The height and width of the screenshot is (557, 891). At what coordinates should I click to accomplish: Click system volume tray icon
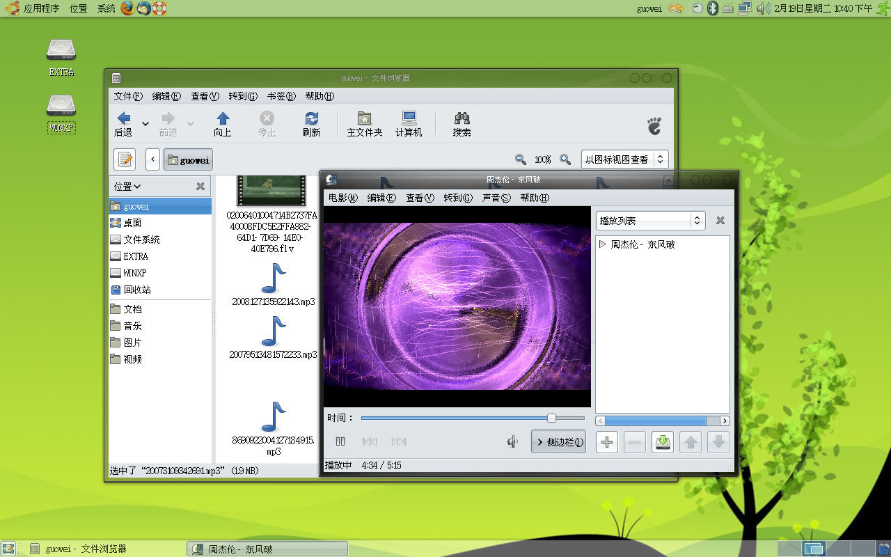763,8
